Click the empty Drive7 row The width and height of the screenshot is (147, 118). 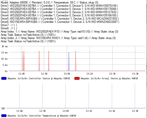9,25
